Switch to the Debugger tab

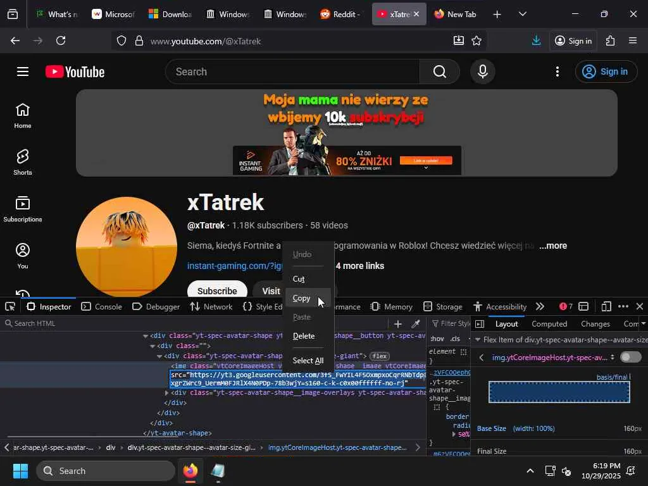click(x=156, y=307)
